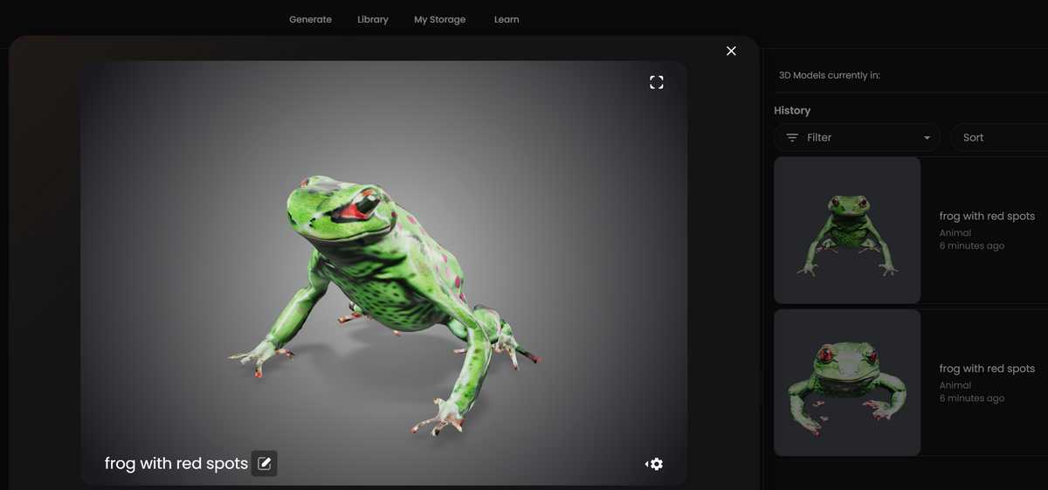Click the filter lines icon in History

click(x=792, y=138)
